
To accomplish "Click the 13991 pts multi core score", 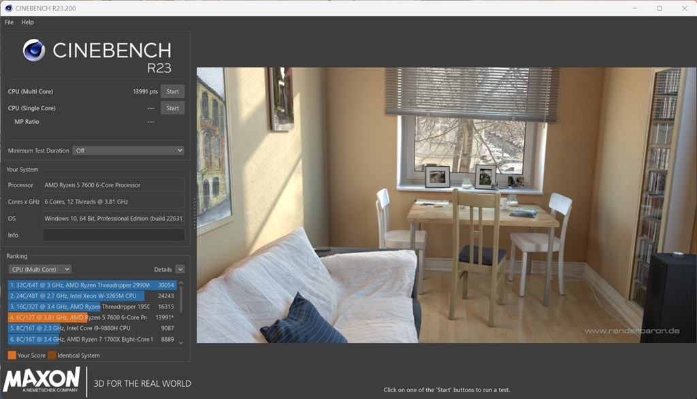I will coord(145,91).
